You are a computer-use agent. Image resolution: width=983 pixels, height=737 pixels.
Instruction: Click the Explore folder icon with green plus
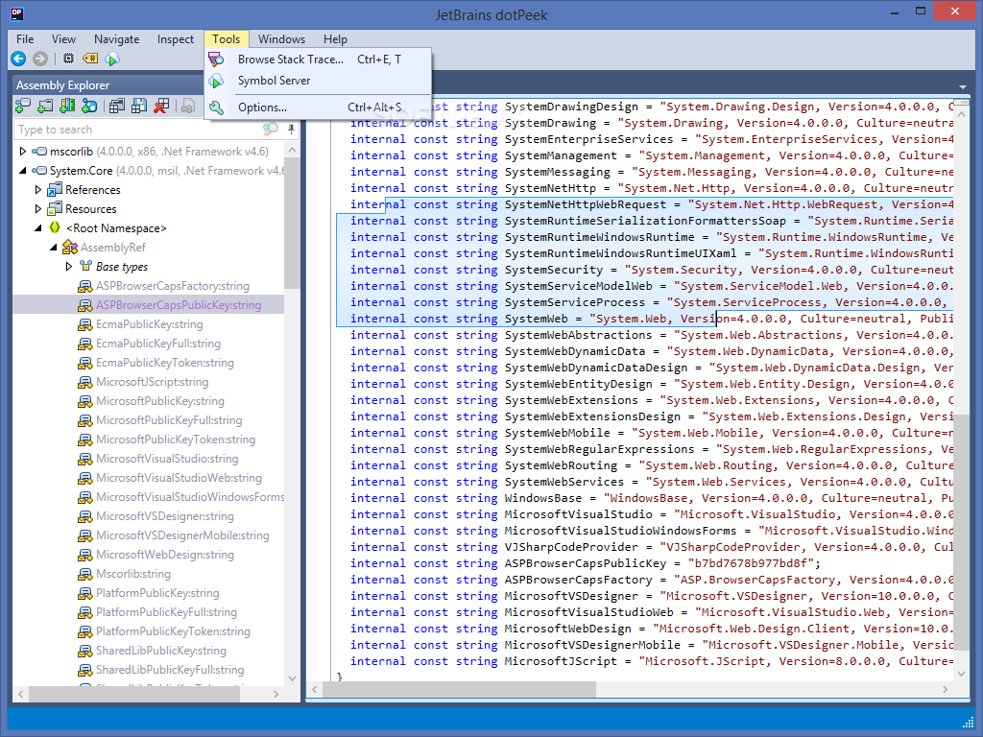coord(45,107)
